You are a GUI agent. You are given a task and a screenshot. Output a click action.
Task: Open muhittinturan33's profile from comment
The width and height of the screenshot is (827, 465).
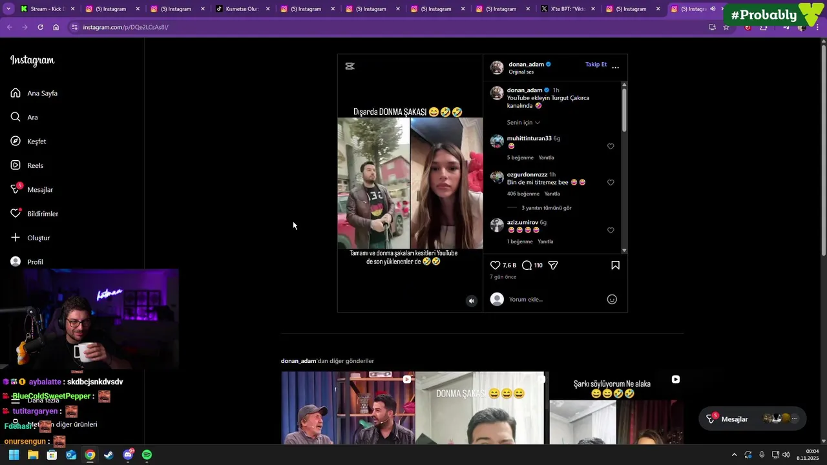pyautogui.click(x=529, y=138)
